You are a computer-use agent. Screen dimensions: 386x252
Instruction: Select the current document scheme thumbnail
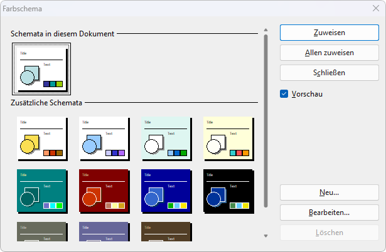coord(41,69)
